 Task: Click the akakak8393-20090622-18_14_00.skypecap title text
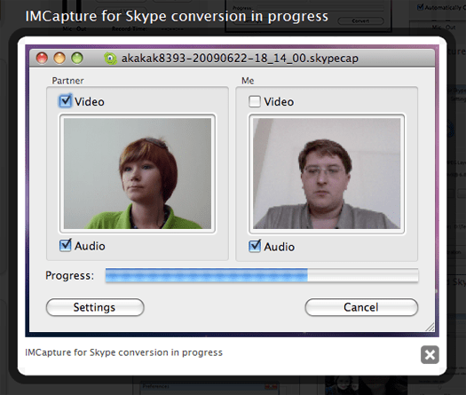point(240,59)
